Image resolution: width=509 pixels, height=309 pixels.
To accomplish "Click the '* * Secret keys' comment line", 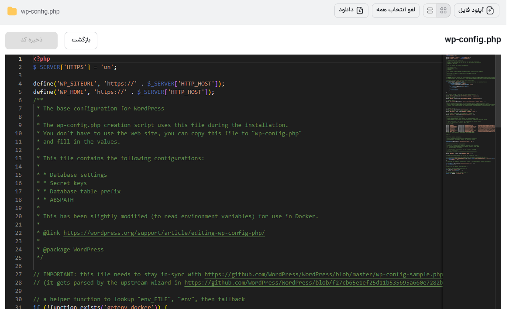I will [x=62, y=183].
